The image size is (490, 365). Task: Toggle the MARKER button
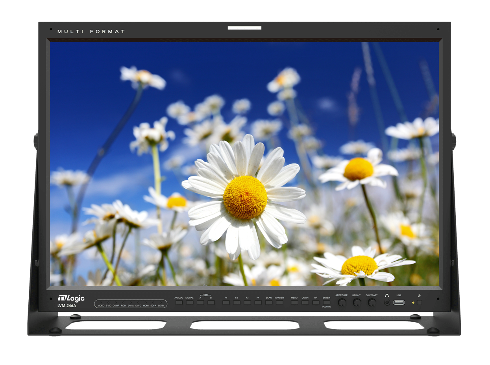(x=279, y=303)
